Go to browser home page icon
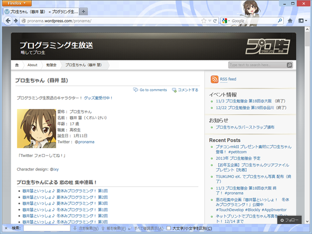The height and width of the screenshot is (234, 312). pos(290,21)
